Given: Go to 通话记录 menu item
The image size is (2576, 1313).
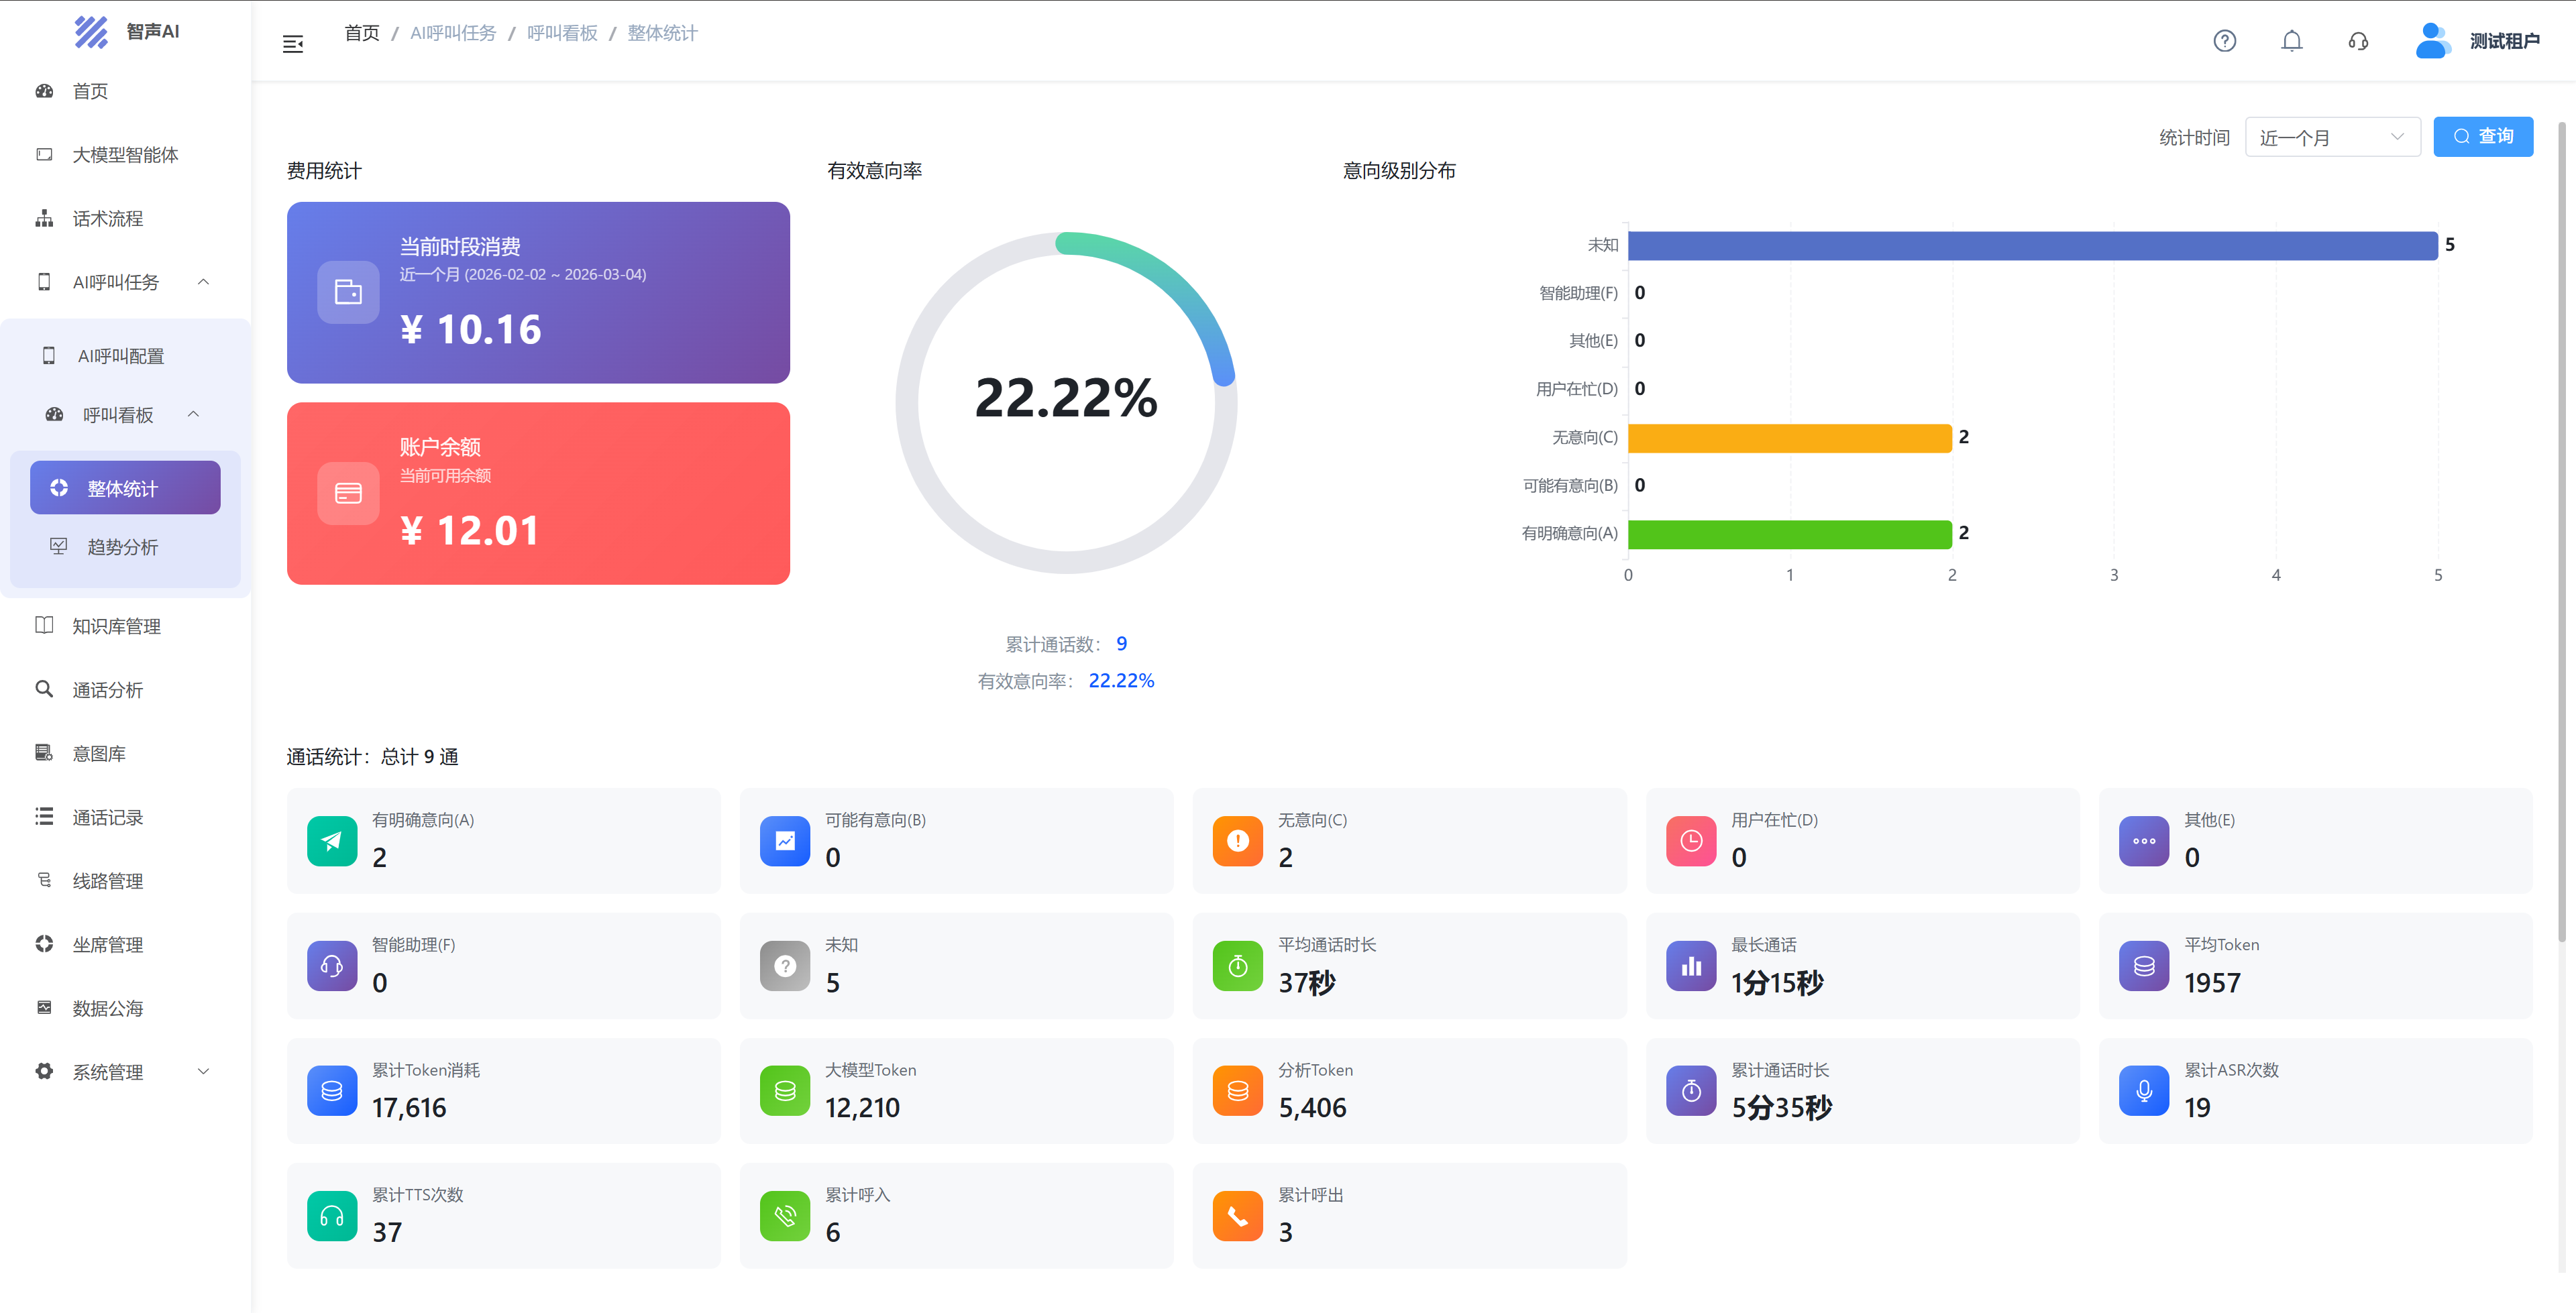Looking at the screenshot, I should [x=108, y=818].
